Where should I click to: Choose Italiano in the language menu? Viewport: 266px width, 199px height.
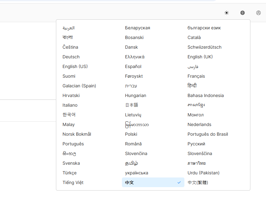pos(70,105)
